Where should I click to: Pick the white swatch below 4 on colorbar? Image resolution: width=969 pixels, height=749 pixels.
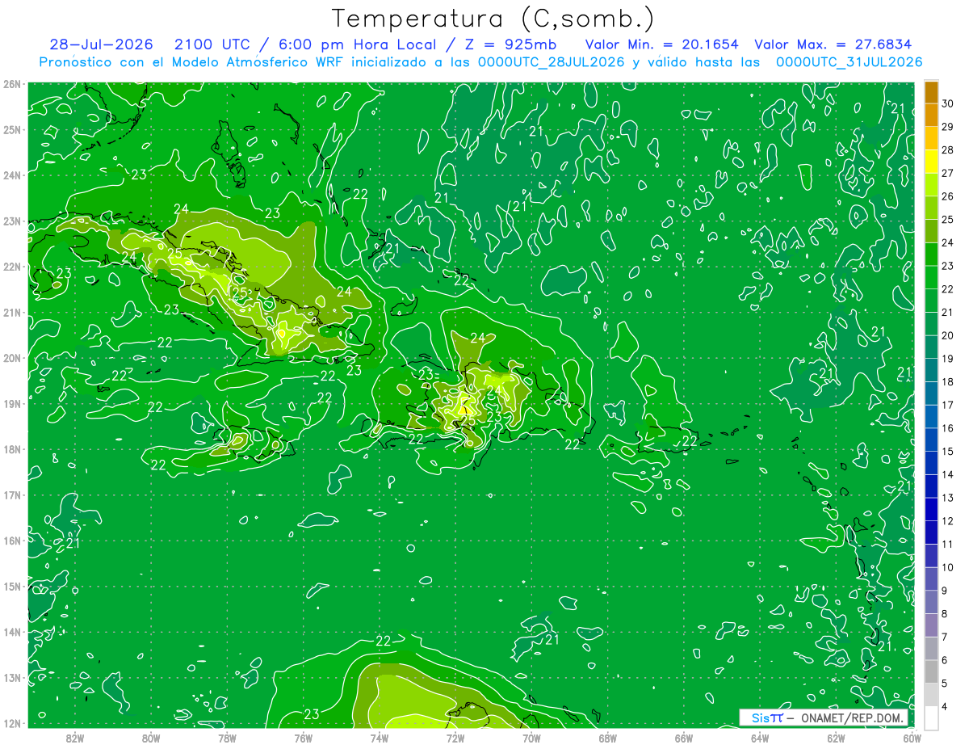tap(931, 717)
